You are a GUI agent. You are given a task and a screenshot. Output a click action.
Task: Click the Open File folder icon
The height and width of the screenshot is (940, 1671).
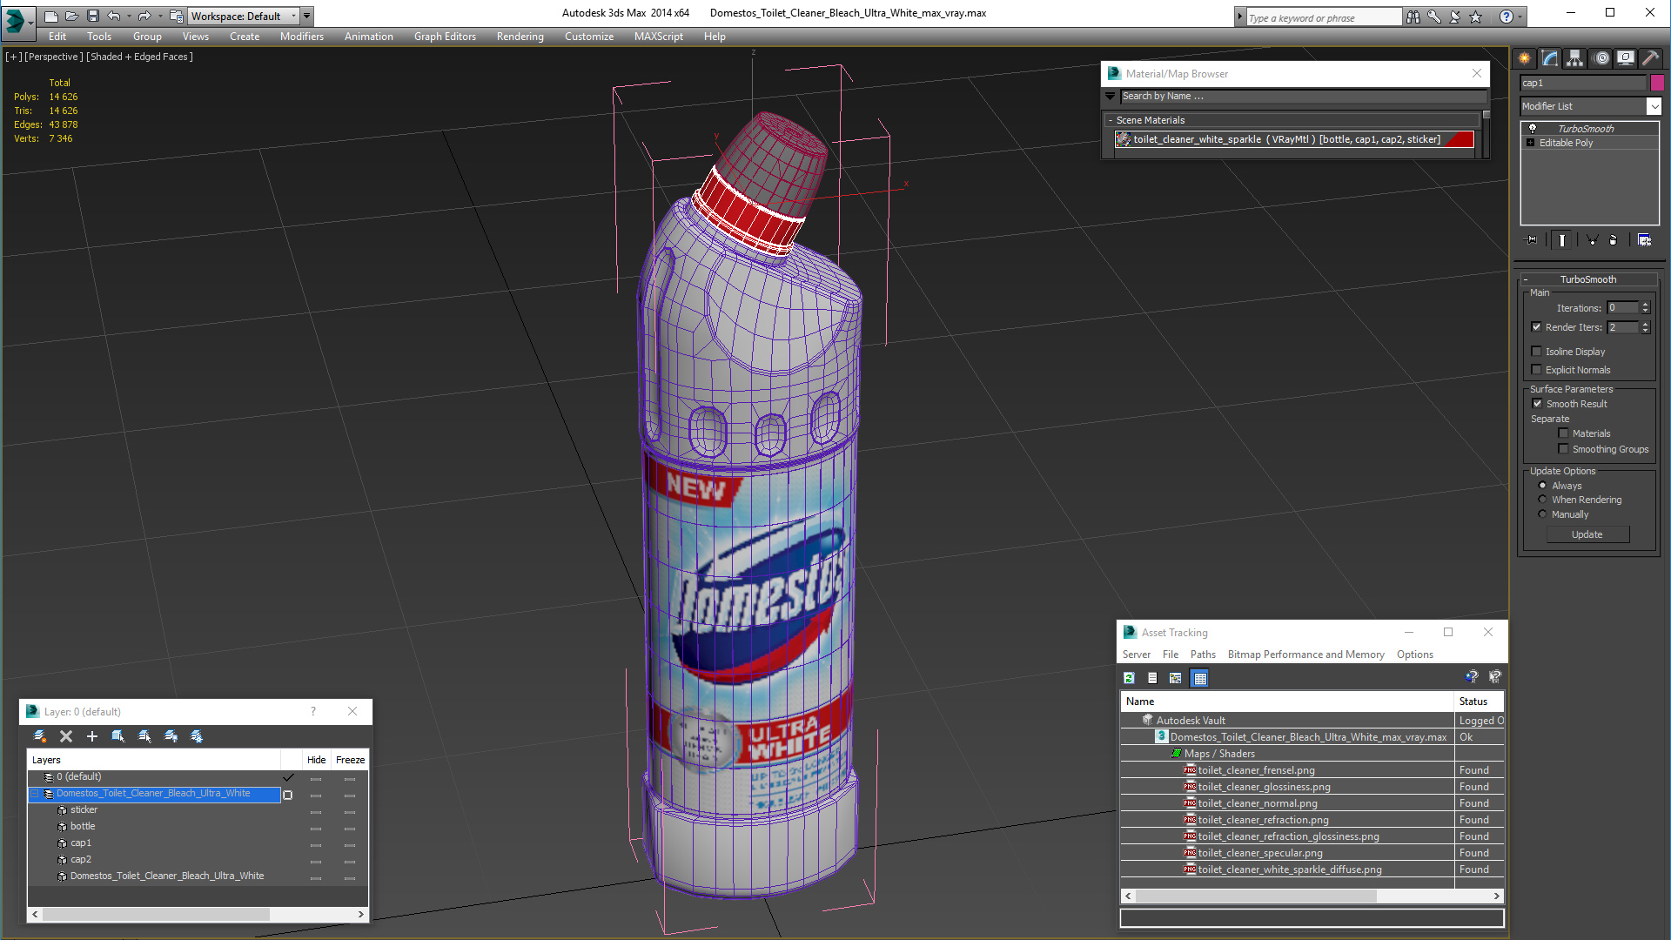71,16
